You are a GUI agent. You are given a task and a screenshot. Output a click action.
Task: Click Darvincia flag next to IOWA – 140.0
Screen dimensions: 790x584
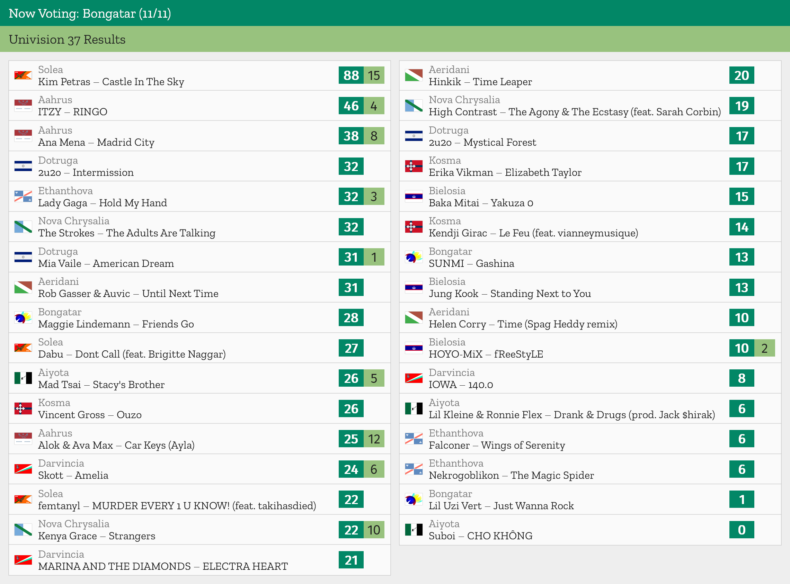(414, 378)
